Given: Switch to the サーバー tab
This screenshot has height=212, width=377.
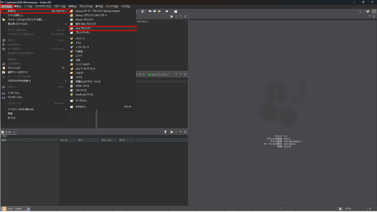Looking at the screenshot, I should (x=141, y=74).
